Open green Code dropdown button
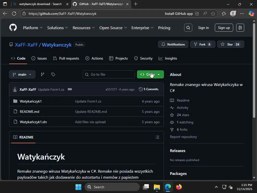Viewport: 257px width, 193px height. 150,74
